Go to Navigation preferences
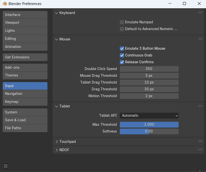Image resolution: width=206 pixels, height=172 pixels. point(25,94)
